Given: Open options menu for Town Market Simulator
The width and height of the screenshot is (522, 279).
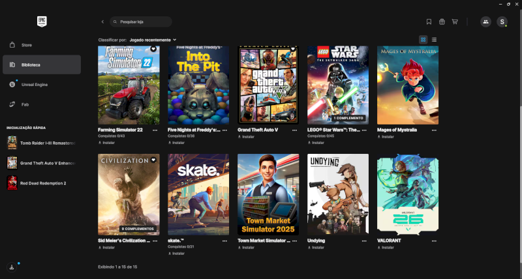Looking at the screenshot, I should 294,241.
